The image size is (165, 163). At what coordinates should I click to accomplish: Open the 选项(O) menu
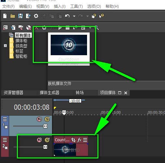94,6
